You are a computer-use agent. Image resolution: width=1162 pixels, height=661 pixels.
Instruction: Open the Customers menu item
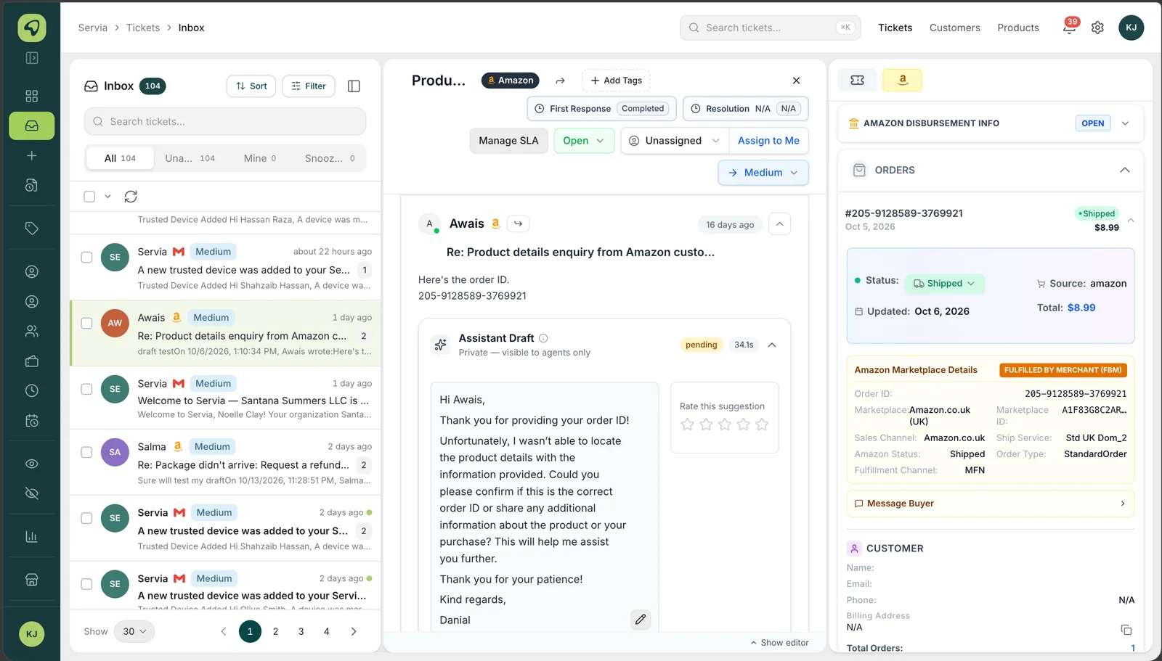tap(954, 28)
